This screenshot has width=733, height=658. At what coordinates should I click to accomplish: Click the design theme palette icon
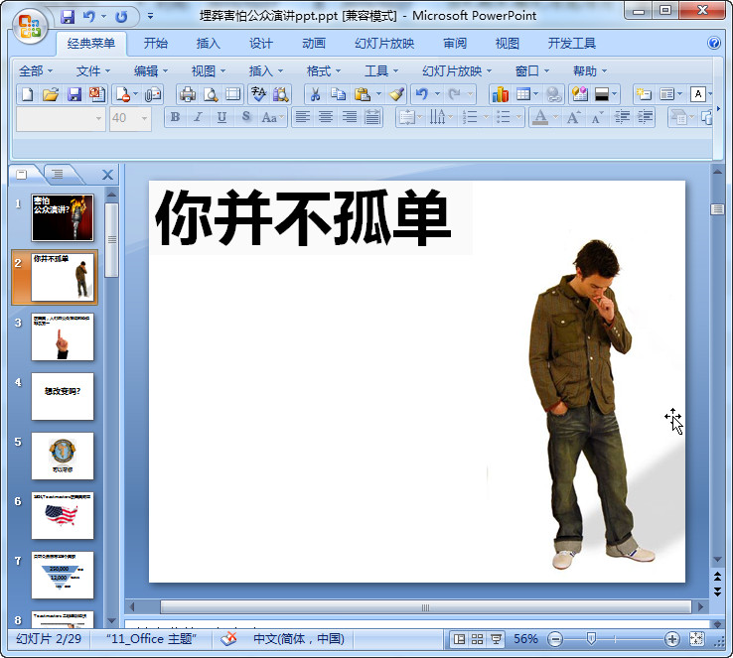(x=580, y=94)
